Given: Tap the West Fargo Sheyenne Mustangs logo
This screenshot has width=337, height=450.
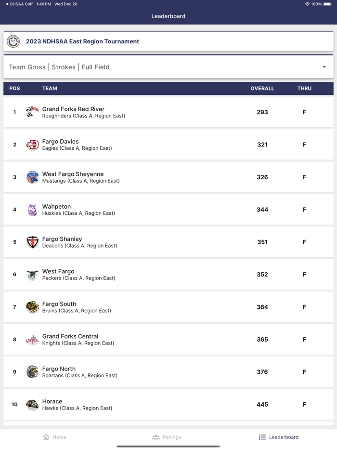Looking at the screenshot, I should (32, 177).
